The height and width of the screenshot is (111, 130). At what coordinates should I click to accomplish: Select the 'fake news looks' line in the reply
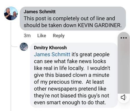point(70,61)
